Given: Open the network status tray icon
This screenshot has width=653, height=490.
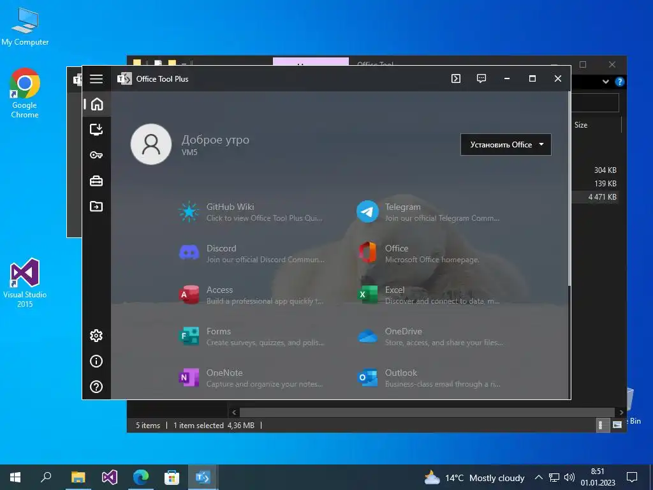Looking at the screenshot, I should point(554,477).
